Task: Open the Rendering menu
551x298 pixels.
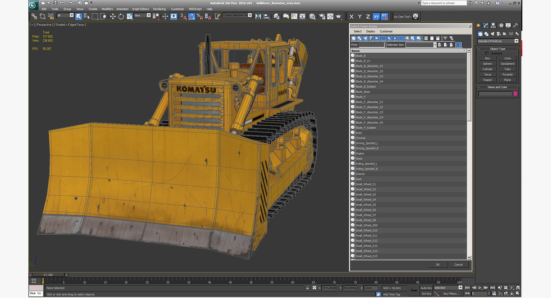Action: (x=159, y=9)
